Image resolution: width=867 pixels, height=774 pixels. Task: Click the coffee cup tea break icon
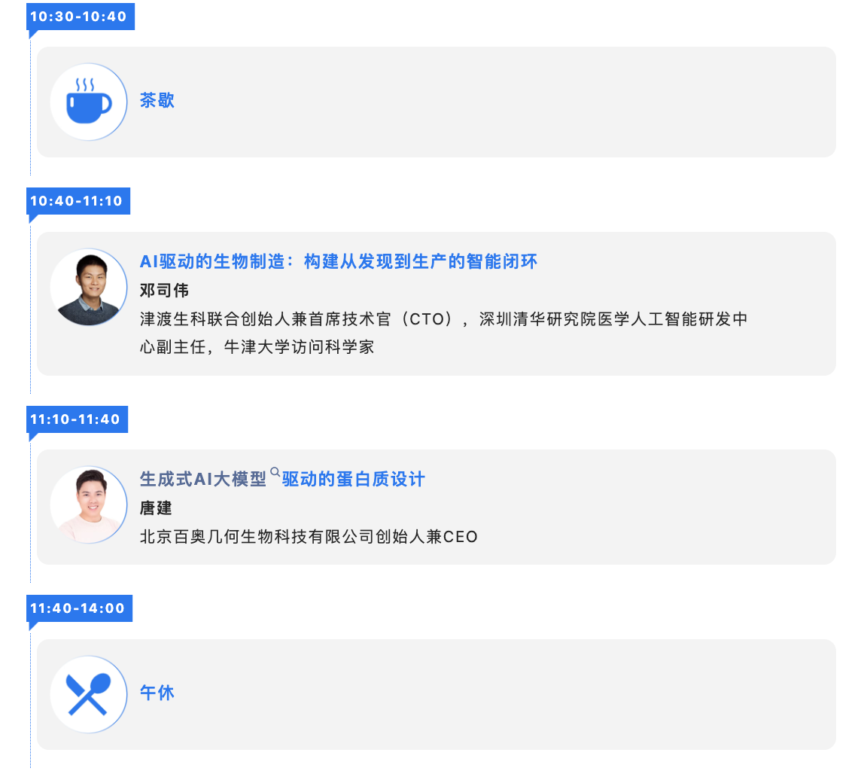click(89, 102)
